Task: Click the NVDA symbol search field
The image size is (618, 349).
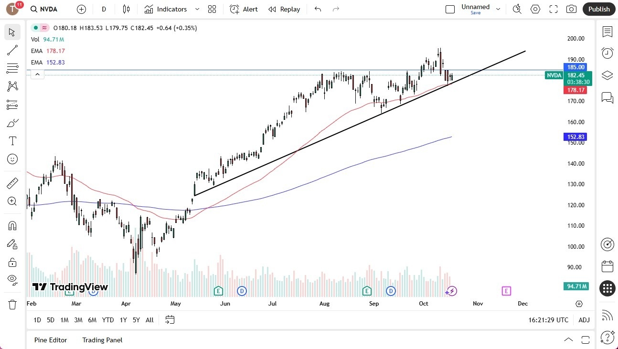Action: (43, 9)
